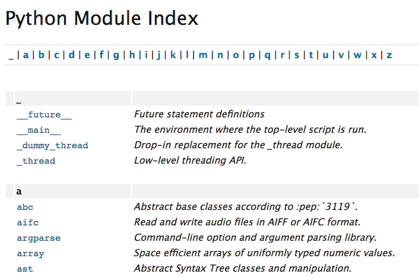Open the argparse module documentation
This screenshot has height=277, width=419.
(x=39, y=238)
